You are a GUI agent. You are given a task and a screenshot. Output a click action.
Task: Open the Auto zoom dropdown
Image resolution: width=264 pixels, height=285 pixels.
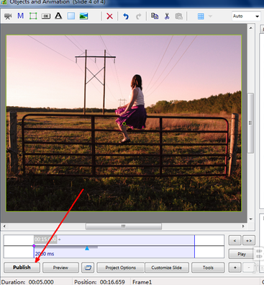(x=246, y=16)
